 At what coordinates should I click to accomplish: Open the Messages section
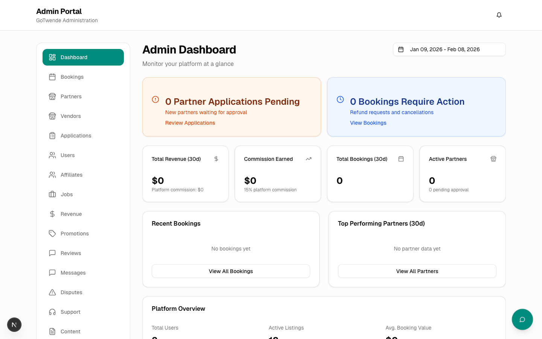point(73,273)
